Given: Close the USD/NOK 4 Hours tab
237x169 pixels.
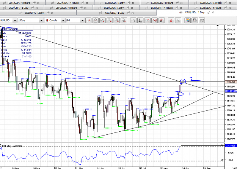Looking at the screenshot, I should [87, 3].
